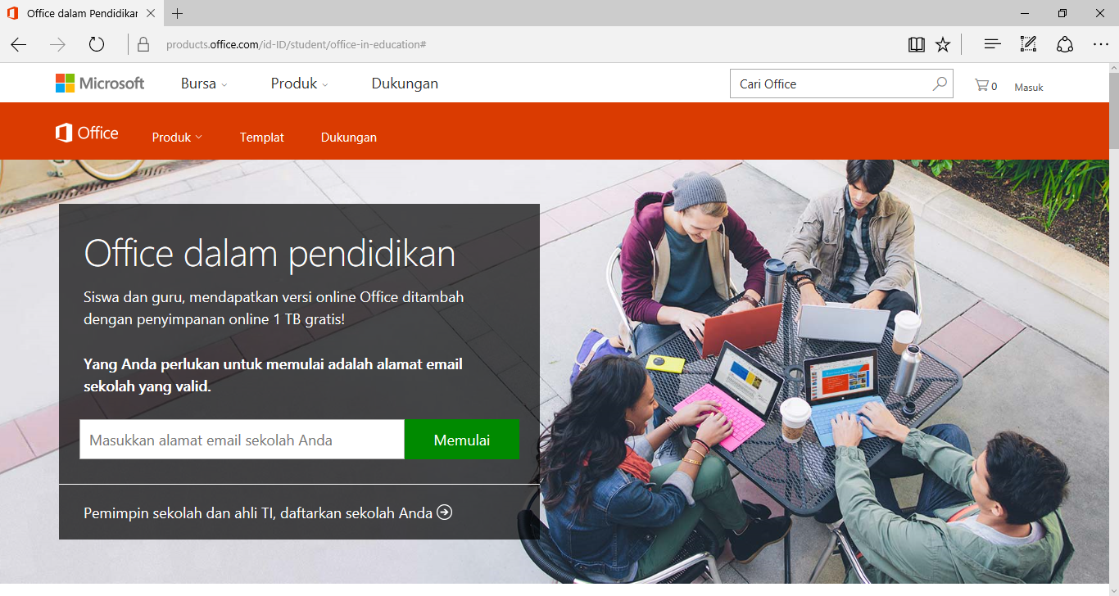Click the Microsoft logo
The image size is (1119, 596).
[x=100, y=83]
